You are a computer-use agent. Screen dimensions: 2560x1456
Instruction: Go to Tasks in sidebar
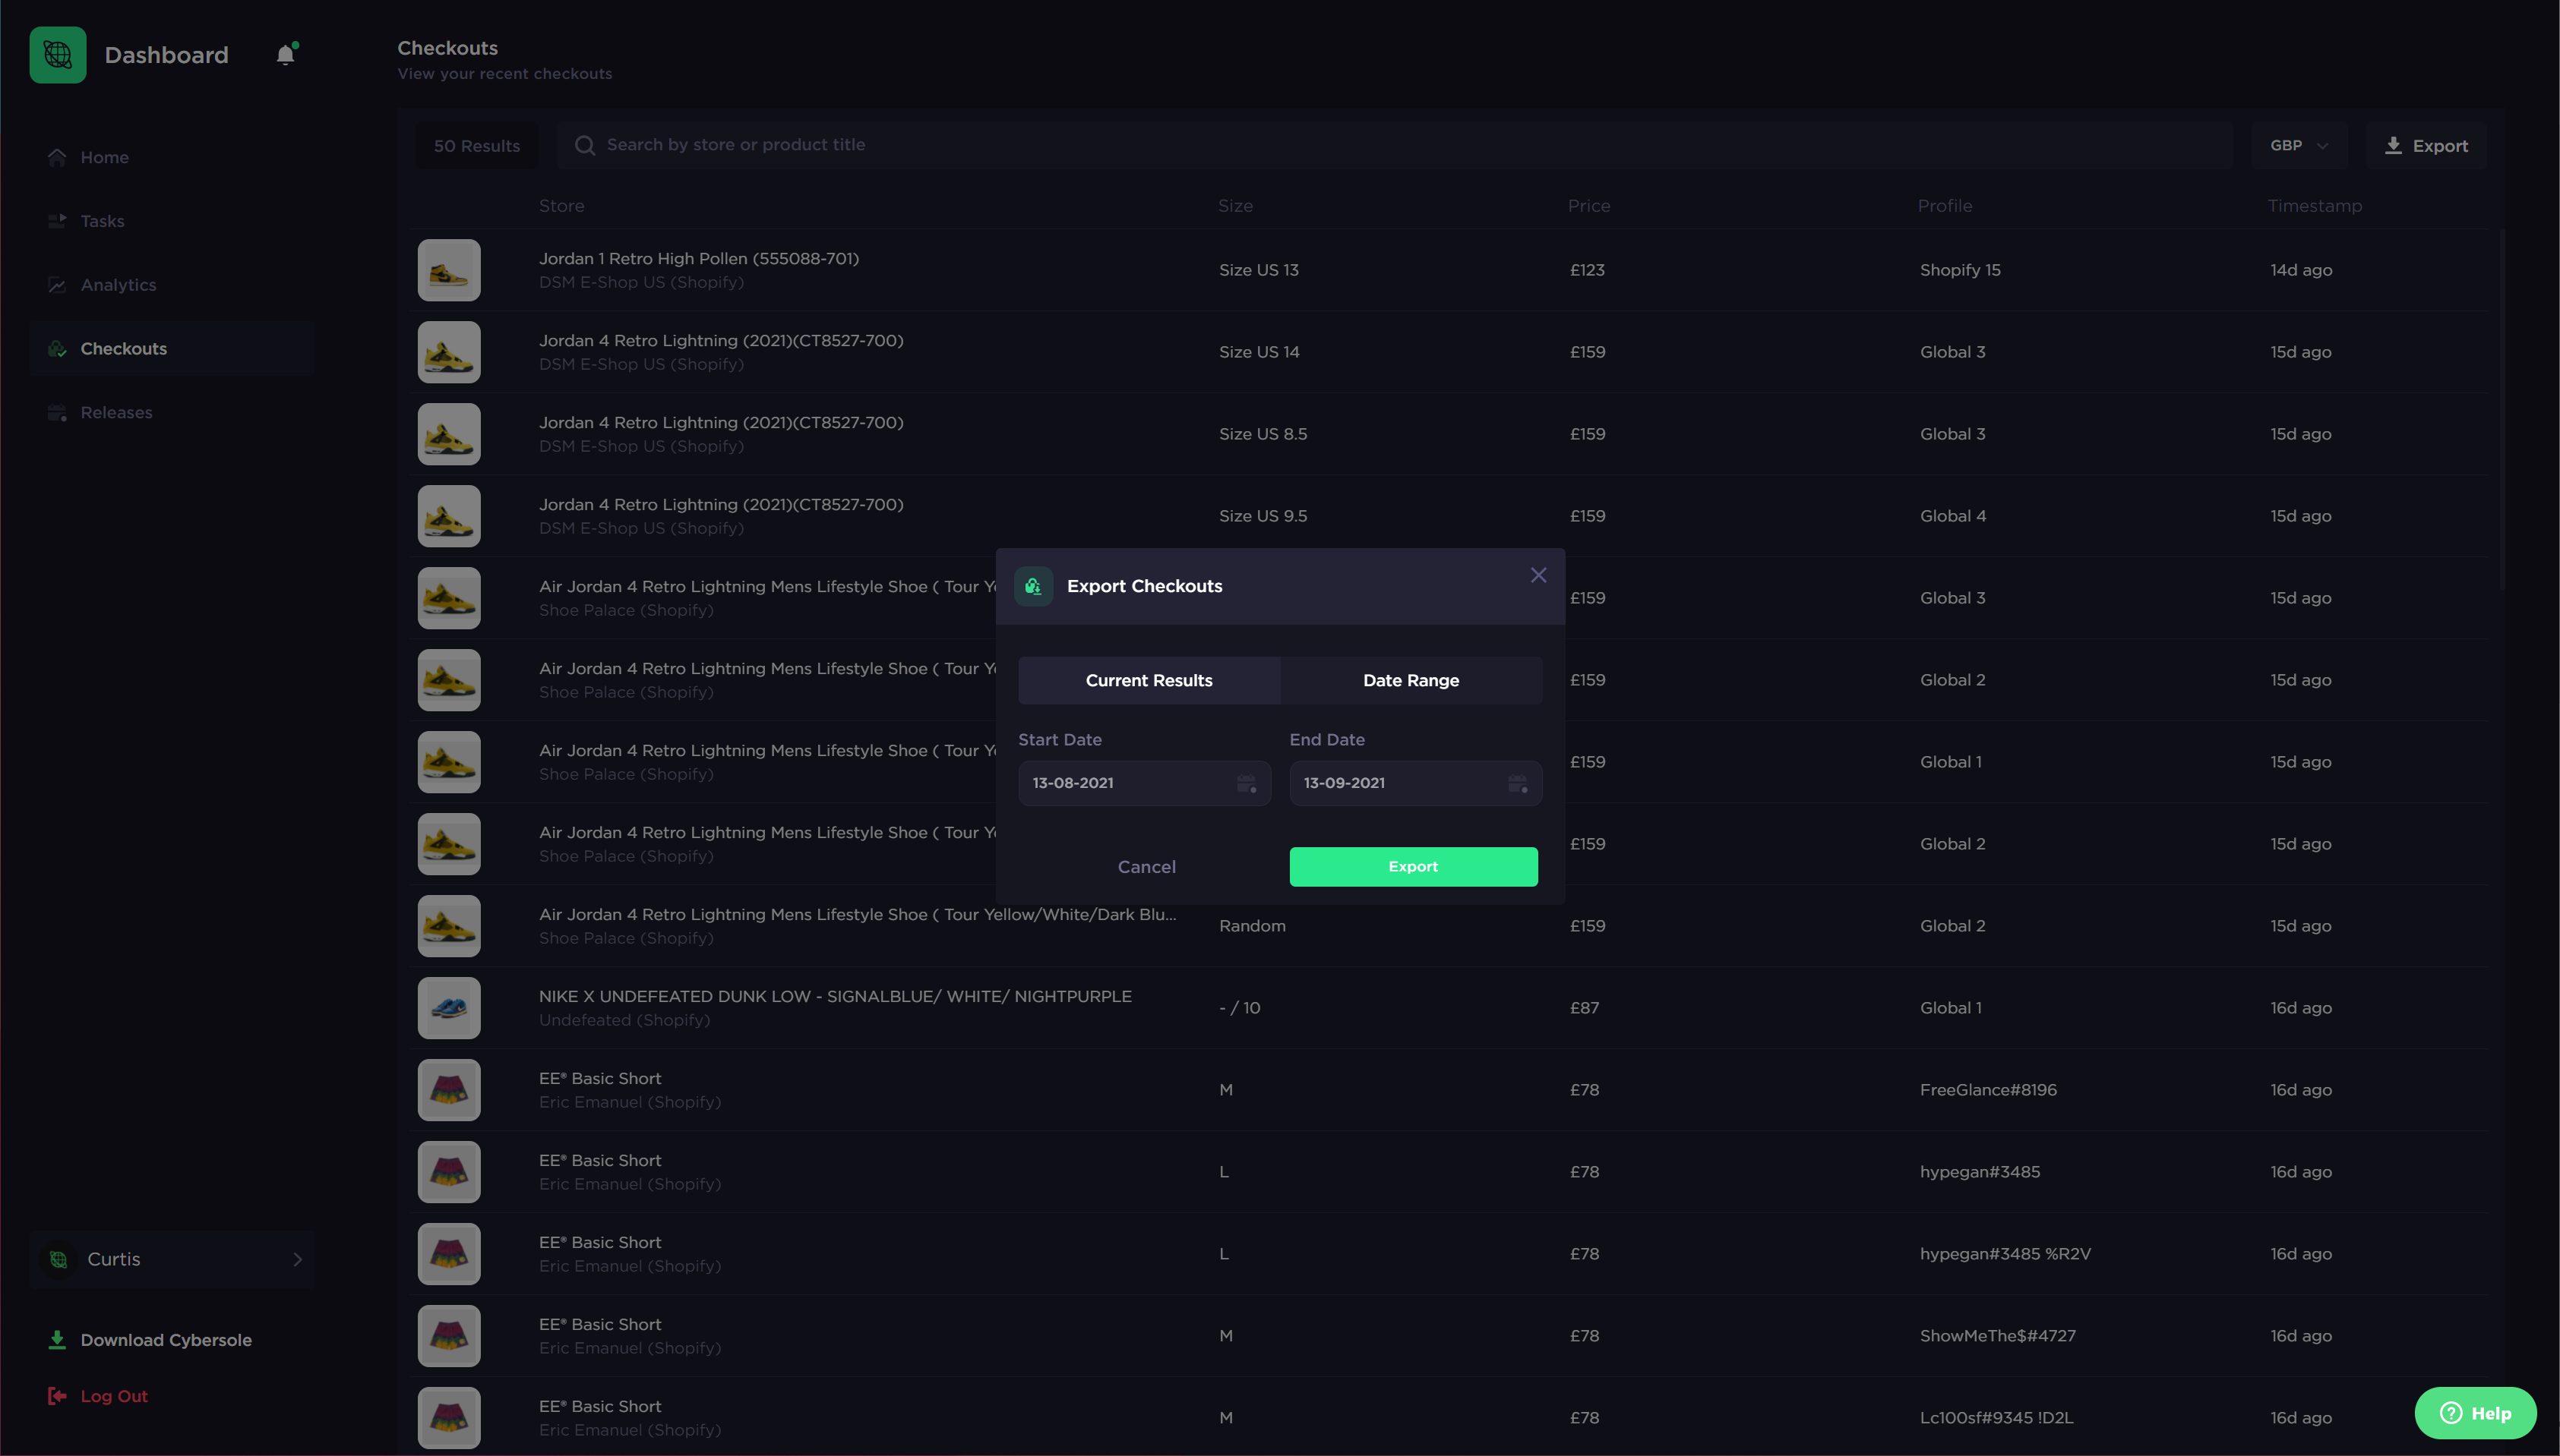(171, 221)
